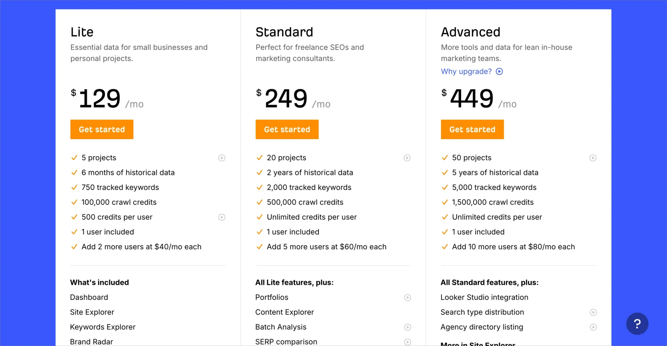The width and height of the screenshot is (667, 346).
Task: Play the explainer for Standard's 20 projects
Action: 407,158
